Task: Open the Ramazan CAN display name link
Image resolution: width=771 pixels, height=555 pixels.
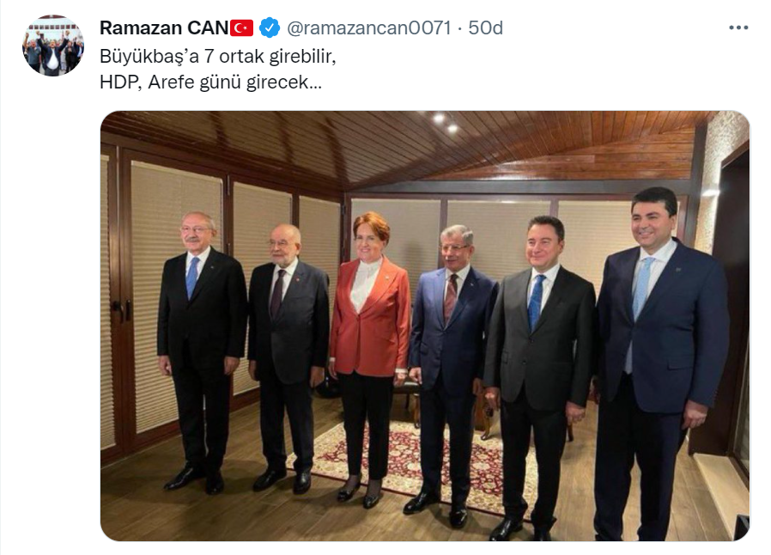Action: click(164, 28)
